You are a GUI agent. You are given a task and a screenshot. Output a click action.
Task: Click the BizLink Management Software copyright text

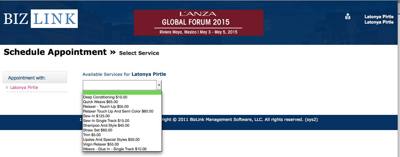point(240,119)
